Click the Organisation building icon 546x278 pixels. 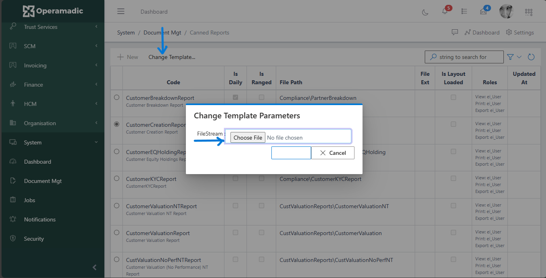click(13, 123)
